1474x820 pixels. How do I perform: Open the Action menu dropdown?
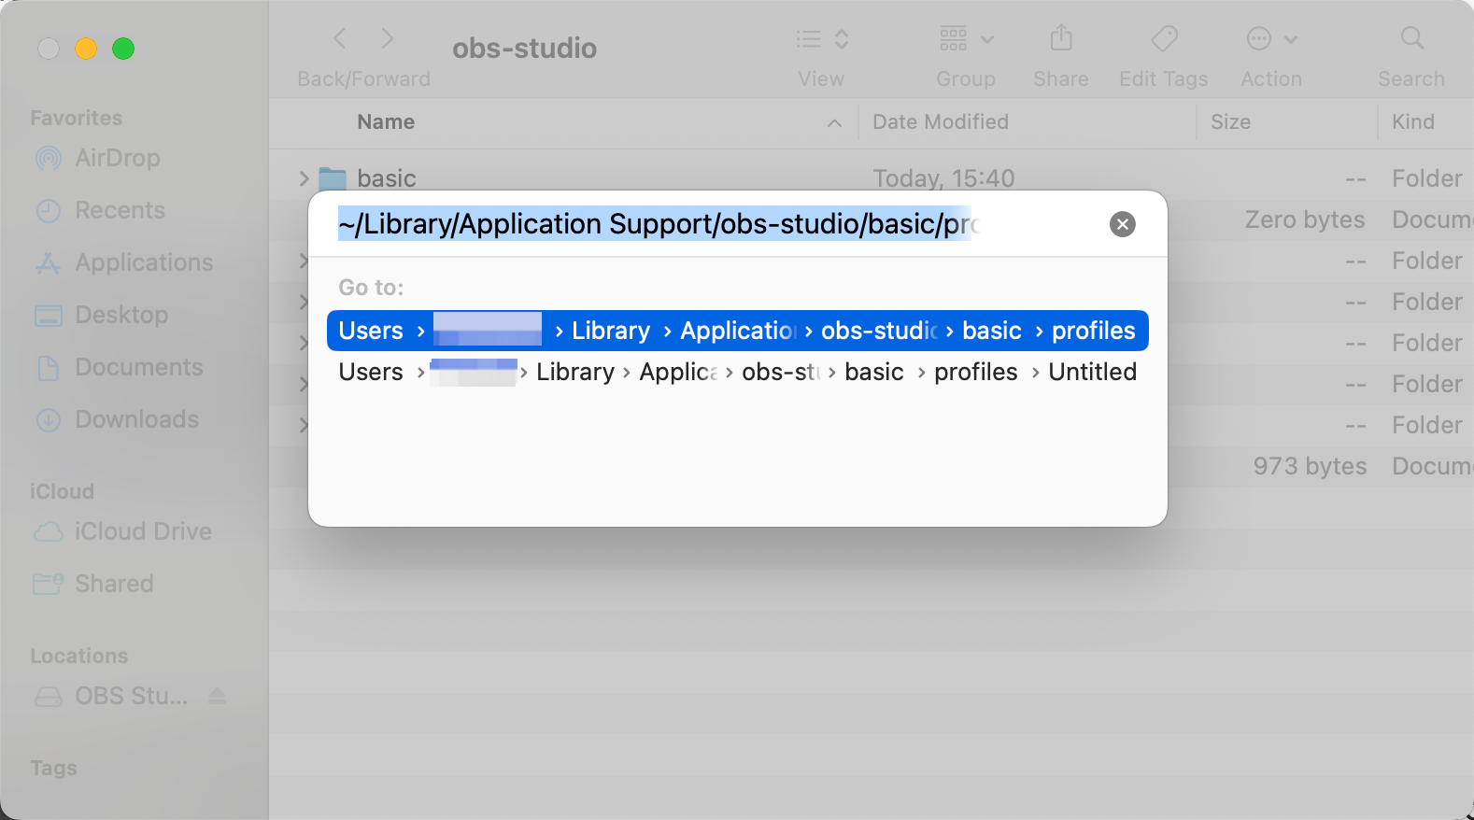click(1271, 39)
